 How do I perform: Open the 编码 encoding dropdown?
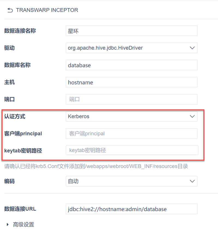131,181
